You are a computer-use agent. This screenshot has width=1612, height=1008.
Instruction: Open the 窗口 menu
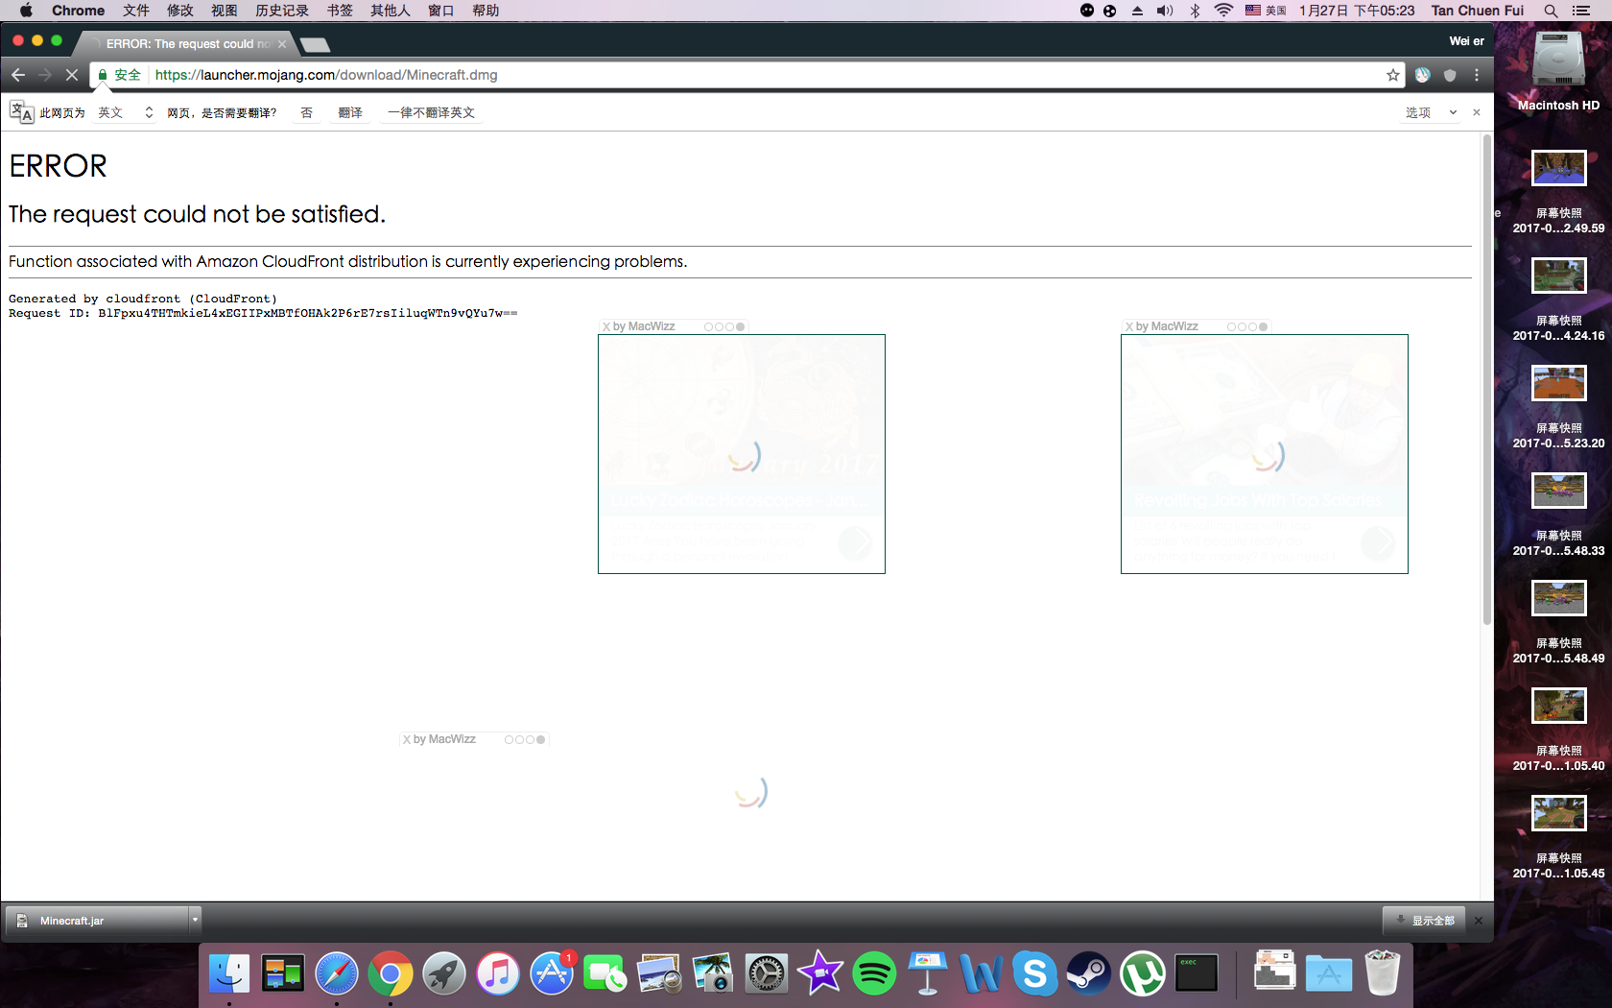coord(441,11)
